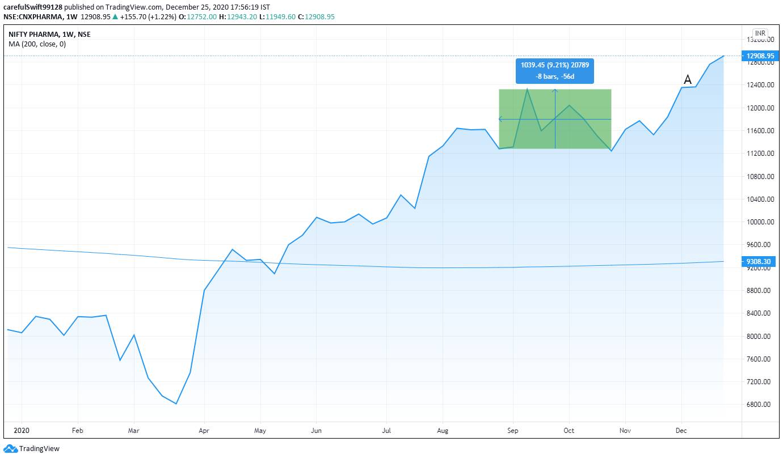This screenshot has width=783, height=459.
Task: Select the 9308.30 moving average axis label
Action: click(760, 261)
